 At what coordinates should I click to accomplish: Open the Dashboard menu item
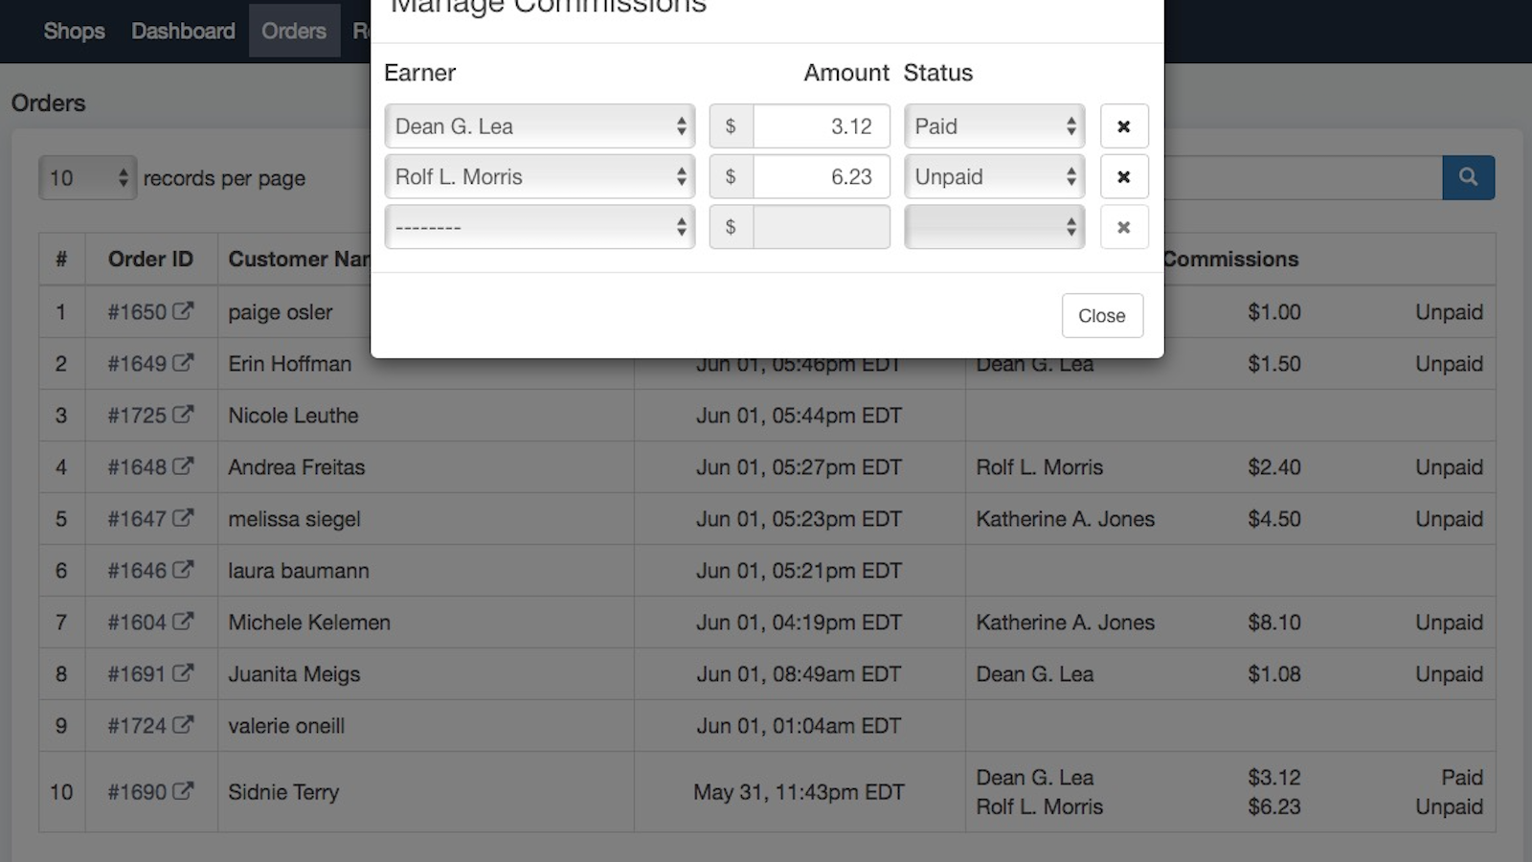(x=183, y=31)
